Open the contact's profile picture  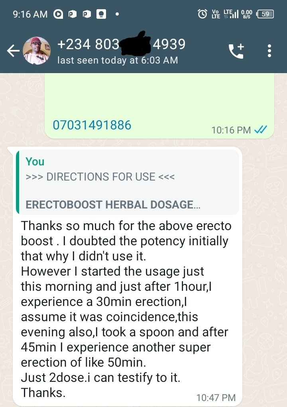click(37, 51)
